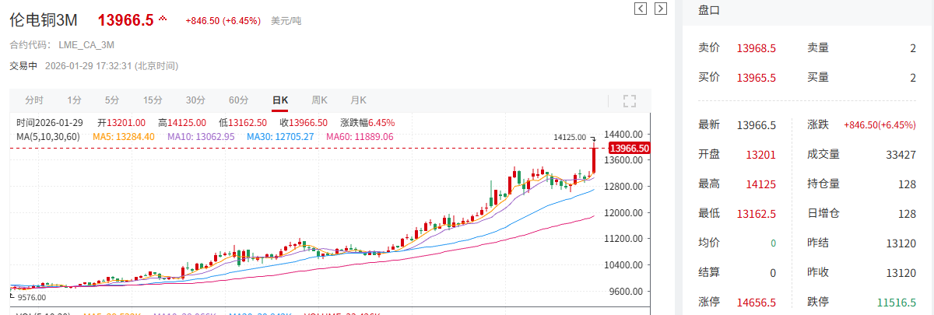Click the 开盘 value 13201
Viewport: 934px width, 315px height.
pyautogui.click(x=760, y=155)
